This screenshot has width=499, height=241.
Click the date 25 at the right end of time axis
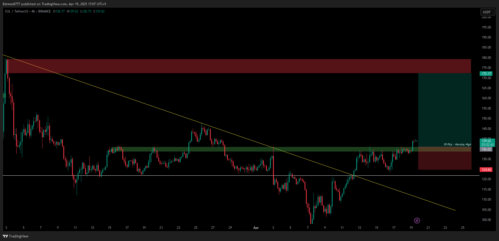(463, 228)
